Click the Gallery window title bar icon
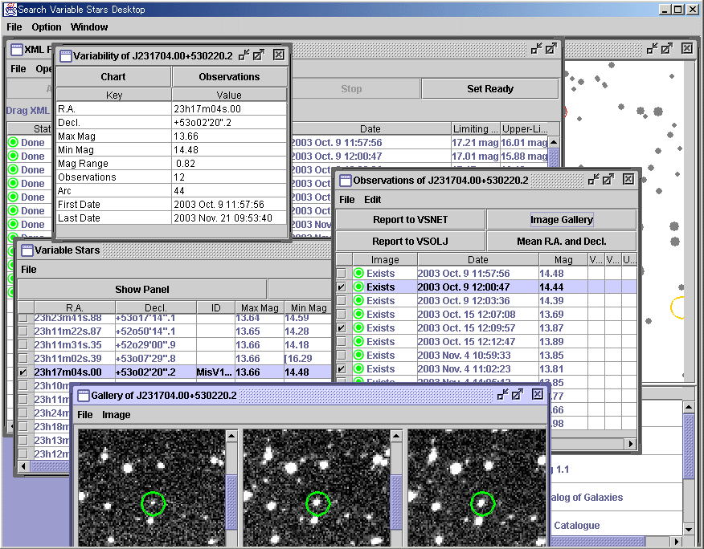Image resolution: width=704 pixels, height=549 pixels. point(84,395)
